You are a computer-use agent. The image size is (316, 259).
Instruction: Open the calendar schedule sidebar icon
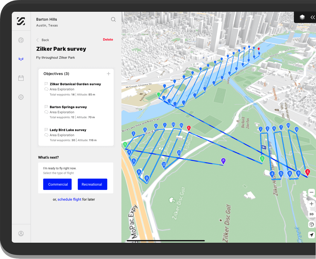click(x=21, y=78)
